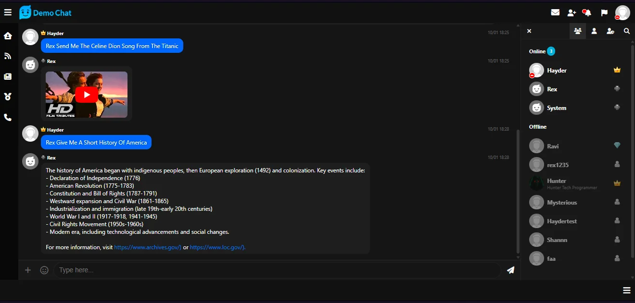Viewport: 635px width, 303px height.
Task: Click the report flag icon
Action: [x=604, y=12]
